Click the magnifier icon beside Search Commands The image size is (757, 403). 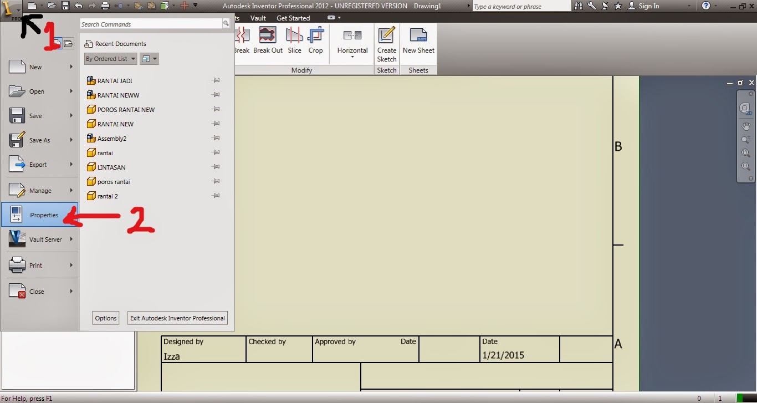click(x=226, y=24)
